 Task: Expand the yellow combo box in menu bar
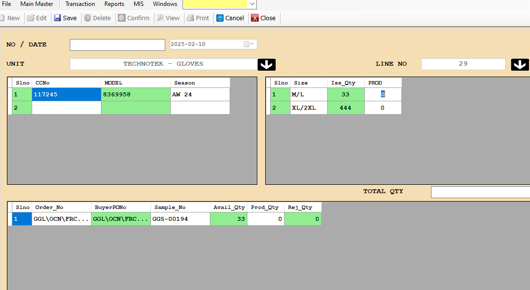[252, 4]
